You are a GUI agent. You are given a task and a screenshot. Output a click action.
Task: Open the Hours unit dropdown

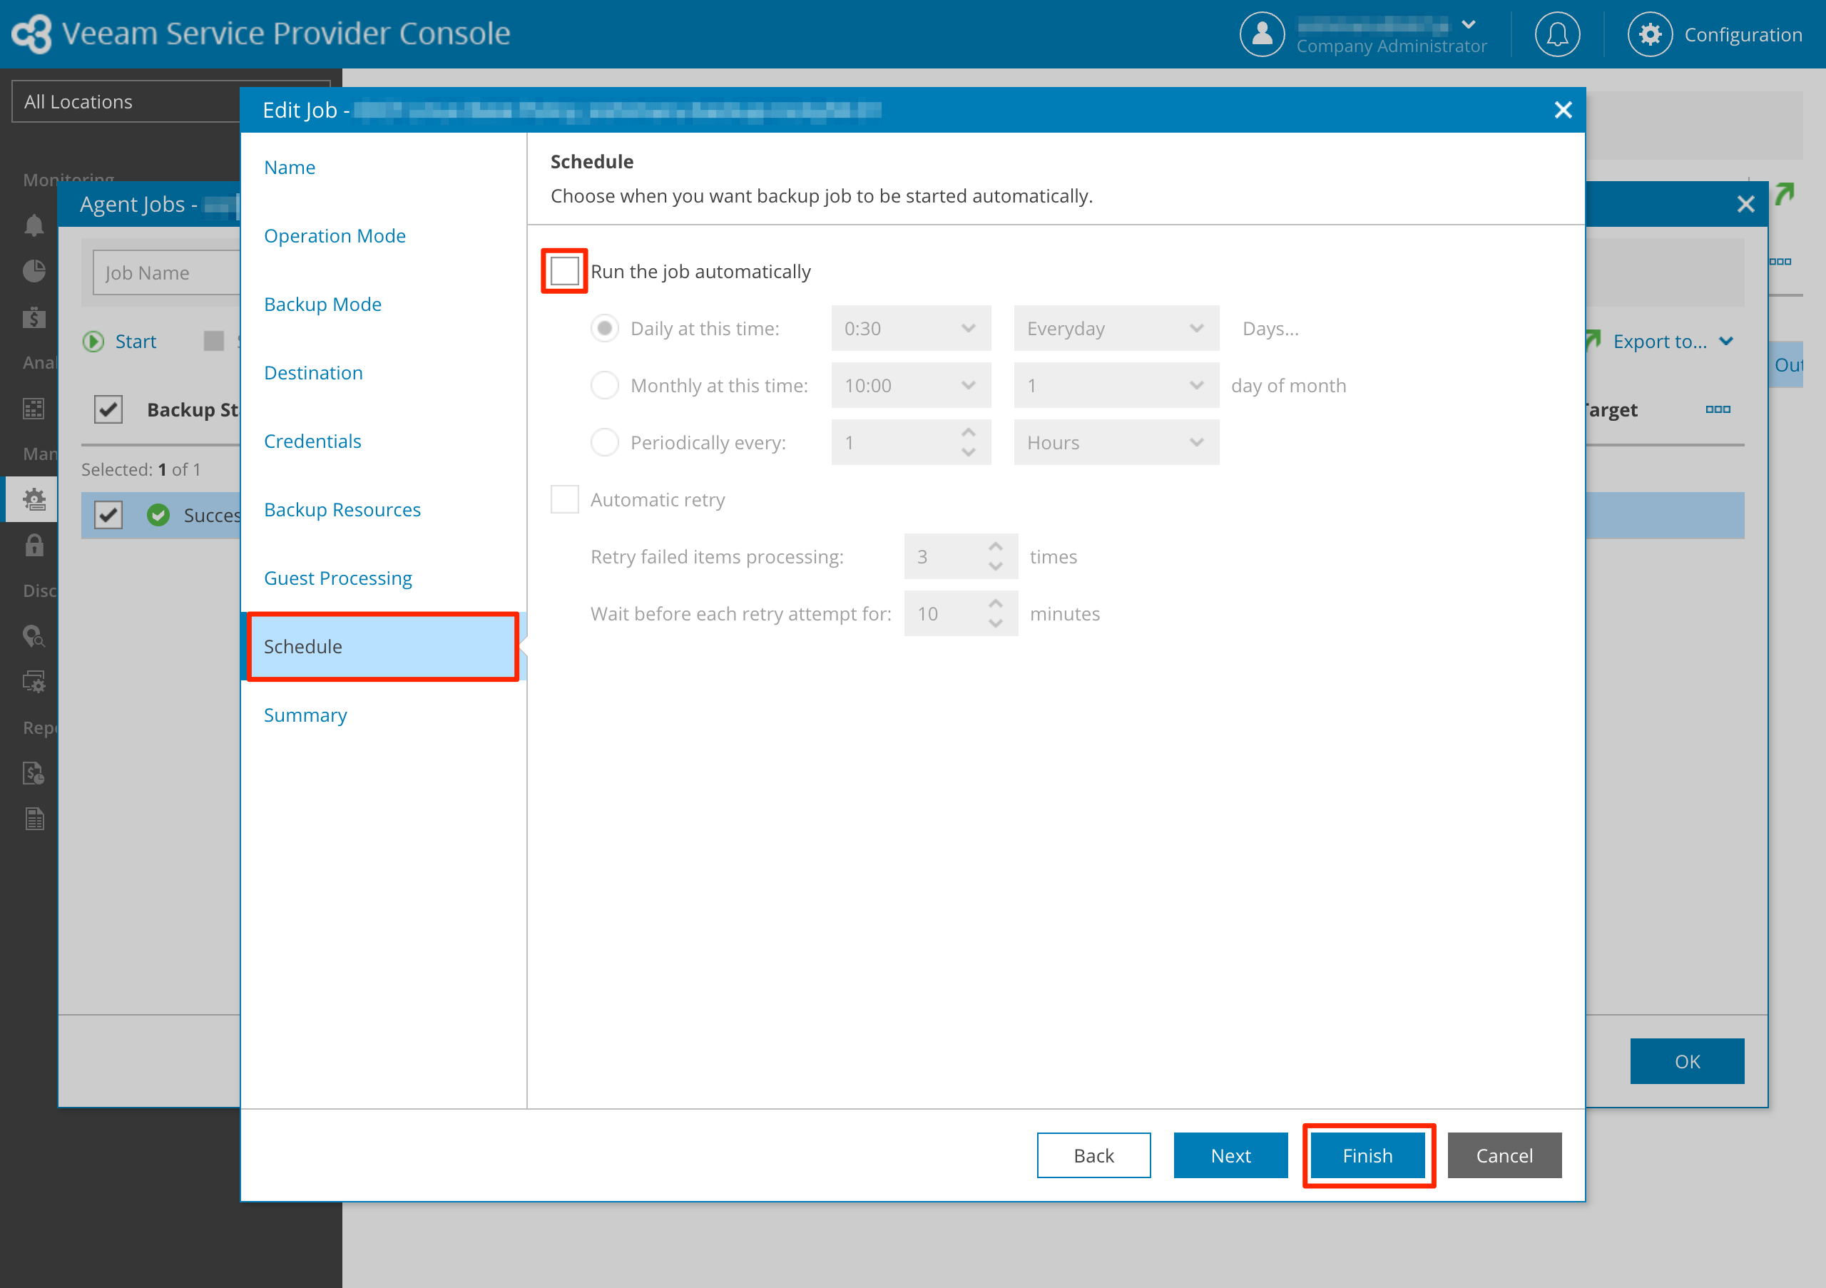click(1116, 442)
